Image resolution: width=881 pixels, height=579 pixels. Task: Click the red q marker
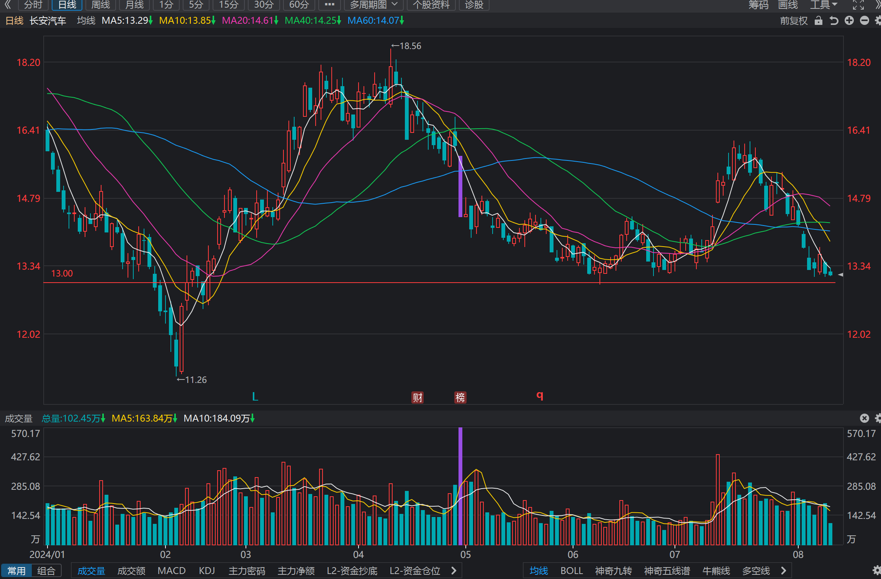click(x=540, y=396)
